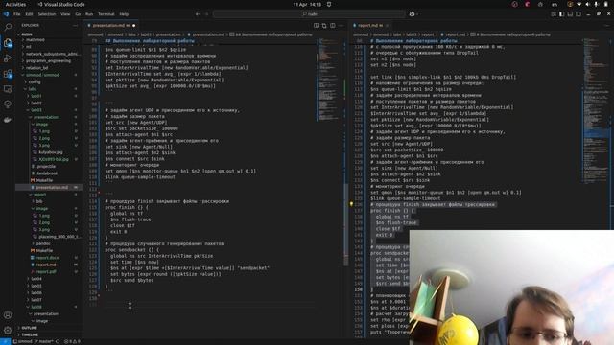Open the Help menu
The image size is (614, 345).
coord(124,14)
